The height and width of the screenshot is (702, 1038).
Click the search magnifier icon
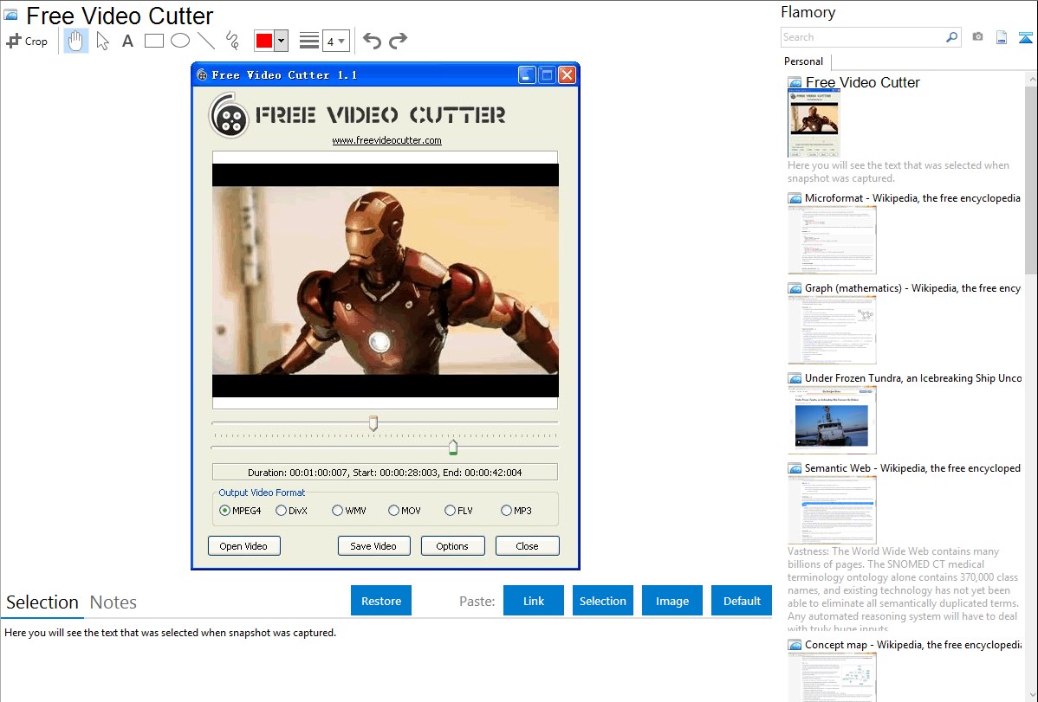tap(951, 37)
